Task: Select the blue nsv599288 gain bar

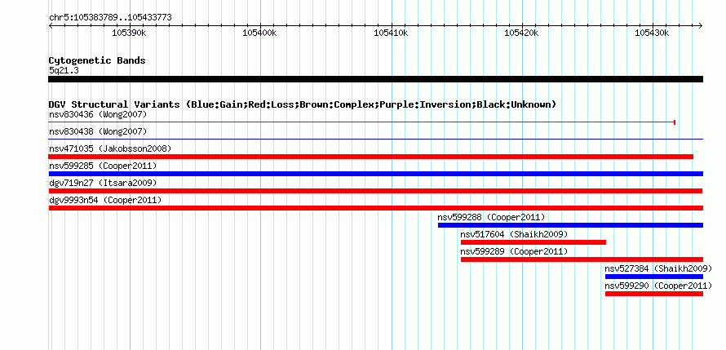Action: (570, 225)
